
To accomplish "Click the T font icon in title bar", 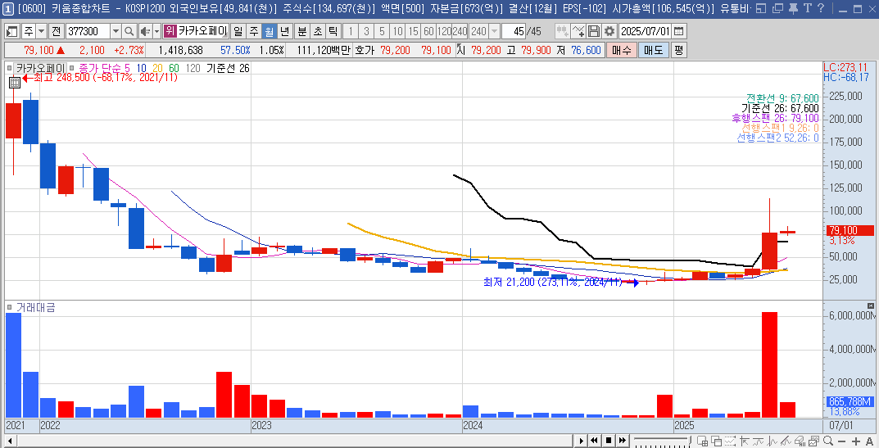I will (x=807, y=8).
